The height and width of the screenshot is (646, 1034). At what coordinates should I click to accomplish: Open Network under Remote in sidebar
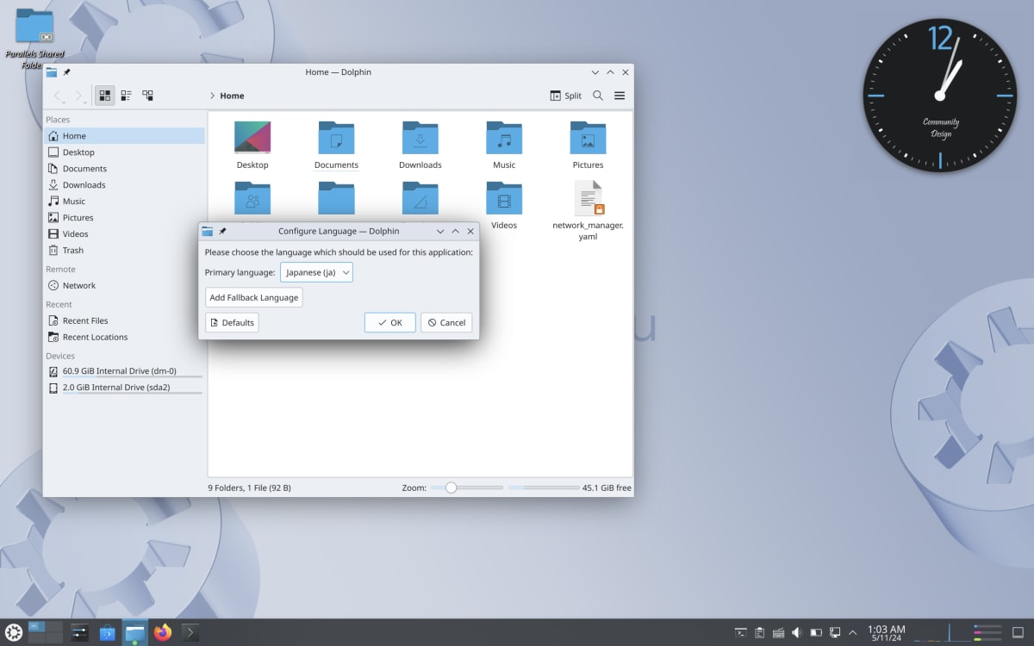click(125, 286)
